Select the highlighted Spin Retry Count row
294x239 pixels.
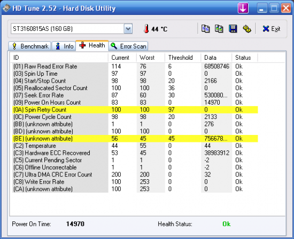(135, 109)
